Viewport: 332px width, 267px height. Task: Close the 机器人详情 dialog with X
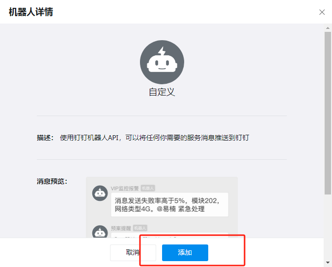tap(322, 12)
